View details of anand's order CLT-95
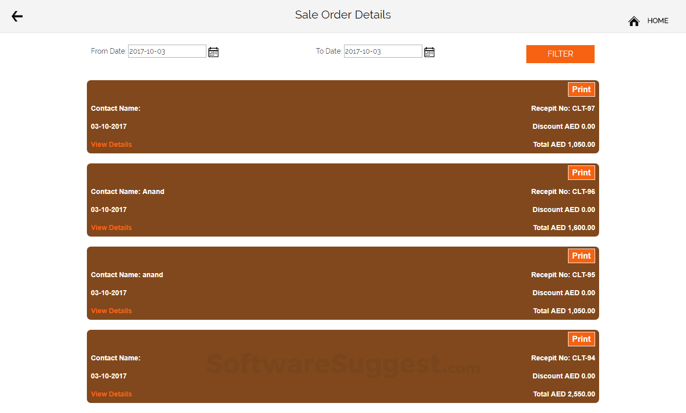Viewport: 686px width, 413px height. pyautogui.click(x=111, y=310)
